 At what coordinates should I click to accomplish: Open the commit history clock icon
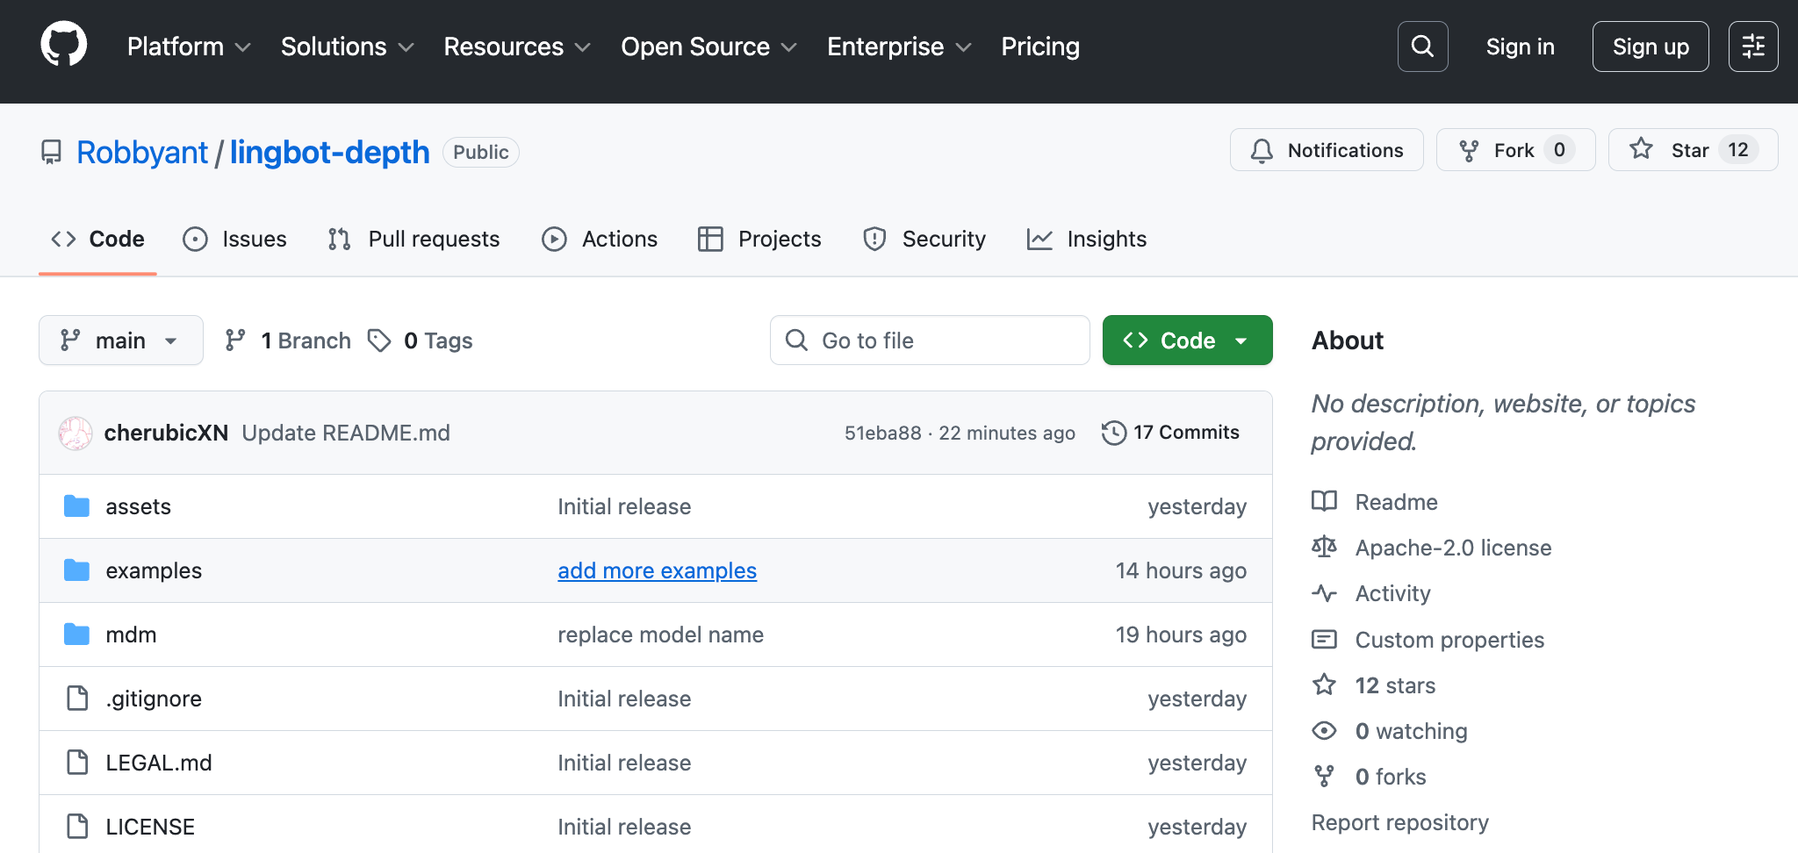tap(1114, 433)
